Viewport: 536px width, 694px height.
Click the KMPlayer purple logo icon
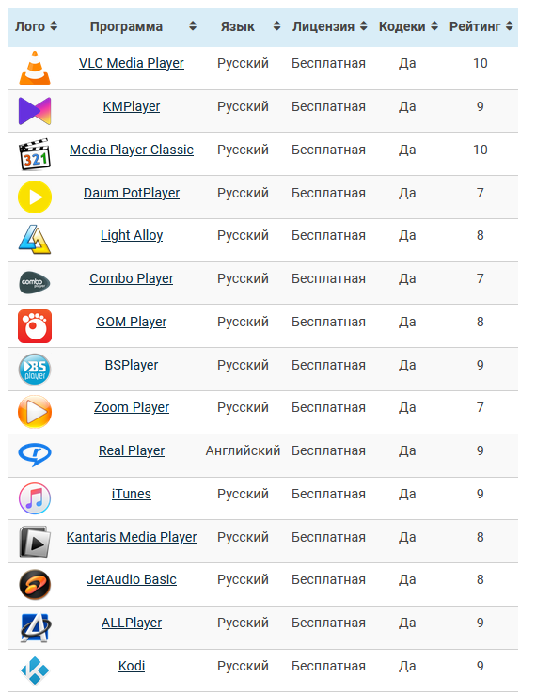(35, 111)
